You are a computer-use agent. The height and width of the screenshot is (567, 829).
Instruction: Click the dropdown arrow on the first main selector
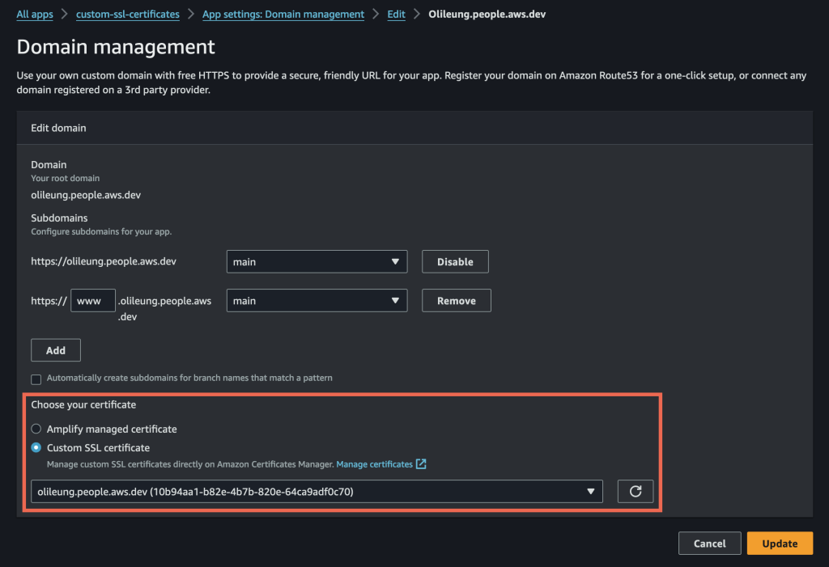click(396, 261)
